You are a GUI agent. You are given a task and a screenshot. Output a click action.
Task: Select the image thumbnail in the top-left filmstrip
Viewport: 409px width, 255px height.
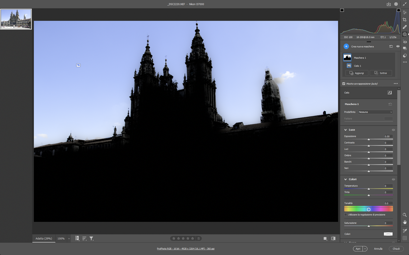[x=16, y=19]
